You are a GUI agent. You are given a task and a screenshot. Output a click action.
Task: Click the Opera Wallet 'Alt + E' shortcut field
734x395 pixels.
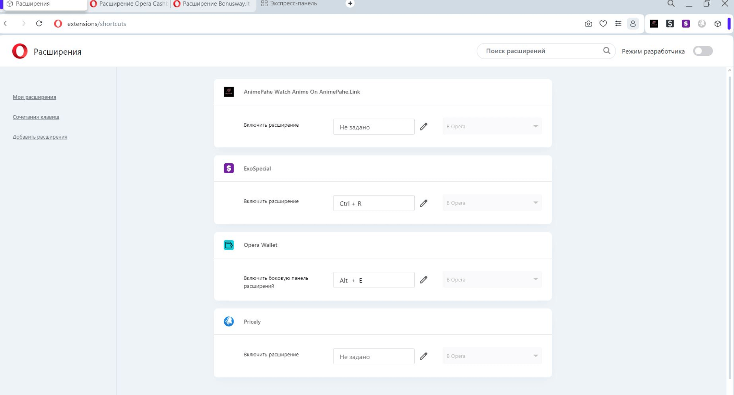(x=374, y=280)
